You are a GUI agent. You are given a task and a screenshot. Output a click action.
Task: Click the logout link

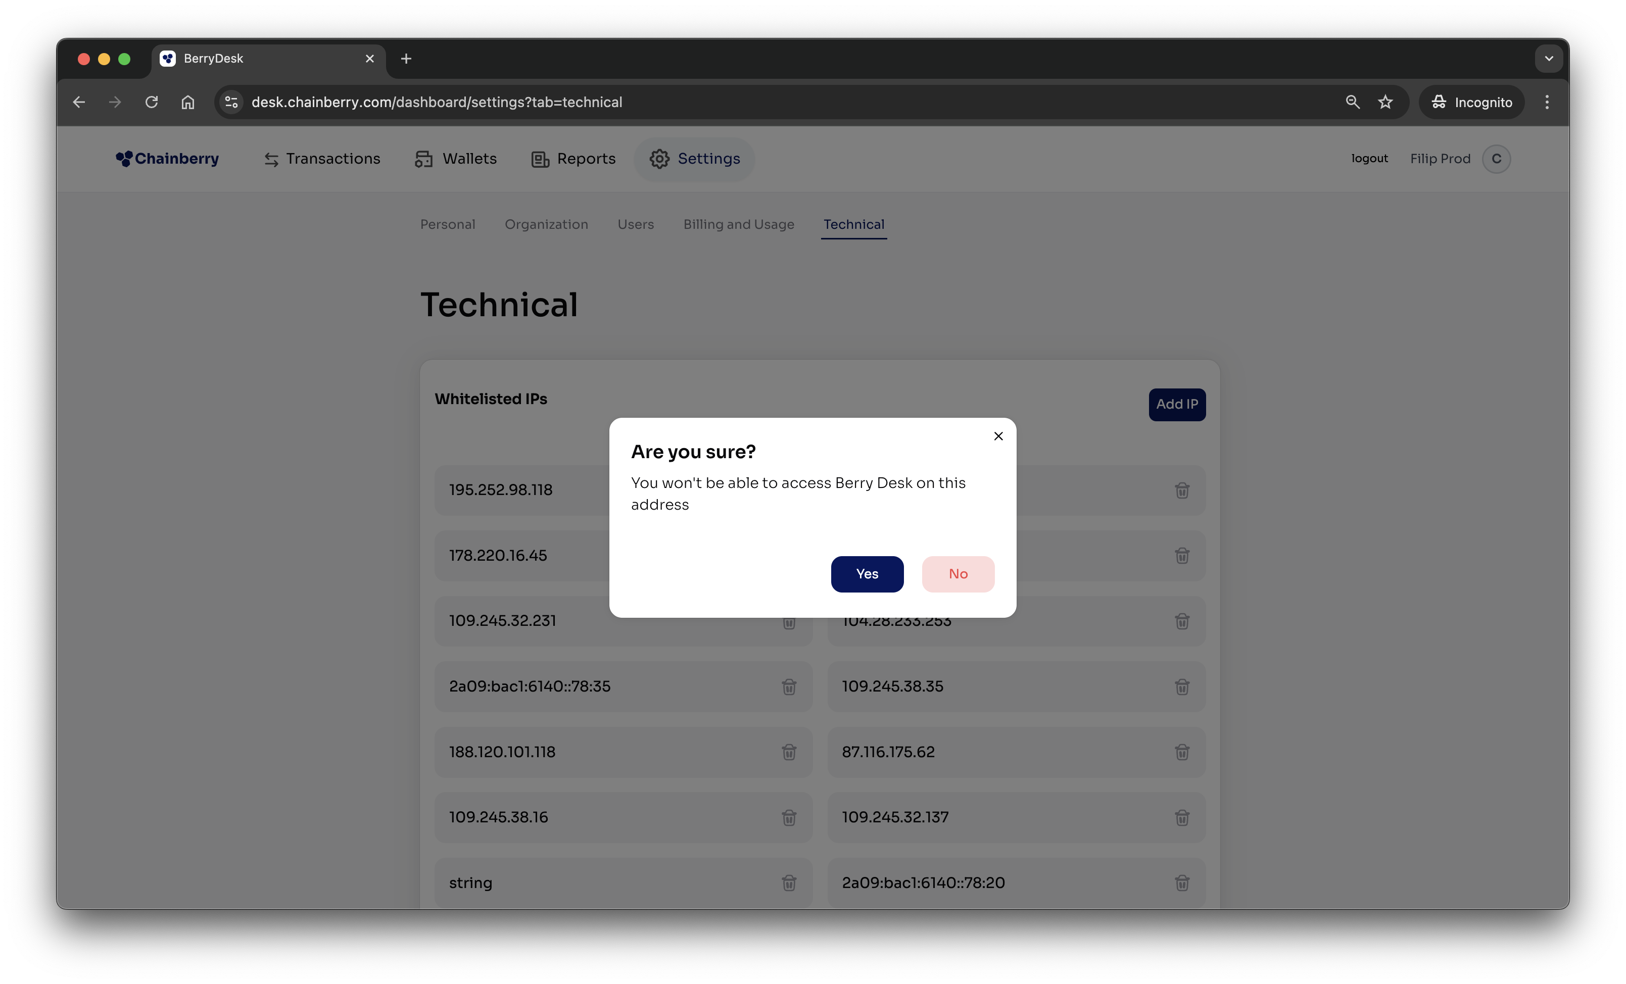pos(1369,158)
